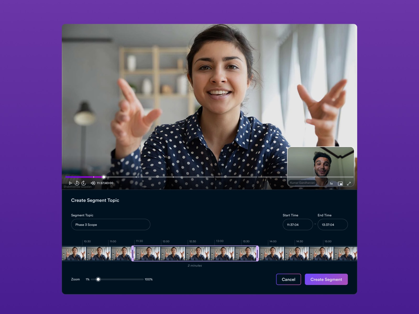
Task: Click the video progress bar knob
Action: 104,177
